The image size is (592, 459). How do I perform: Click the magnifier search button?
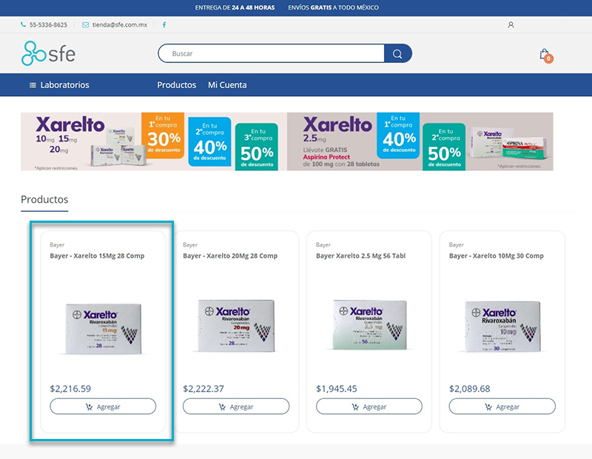[397, 53]
